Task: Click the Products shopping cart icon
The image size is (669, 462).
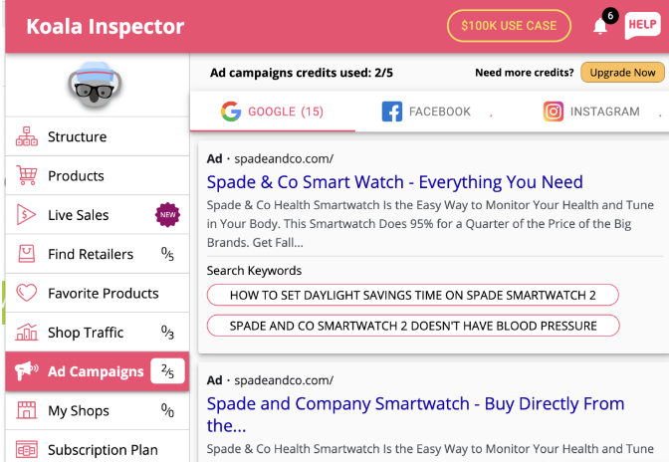Action: click(27, 176)
